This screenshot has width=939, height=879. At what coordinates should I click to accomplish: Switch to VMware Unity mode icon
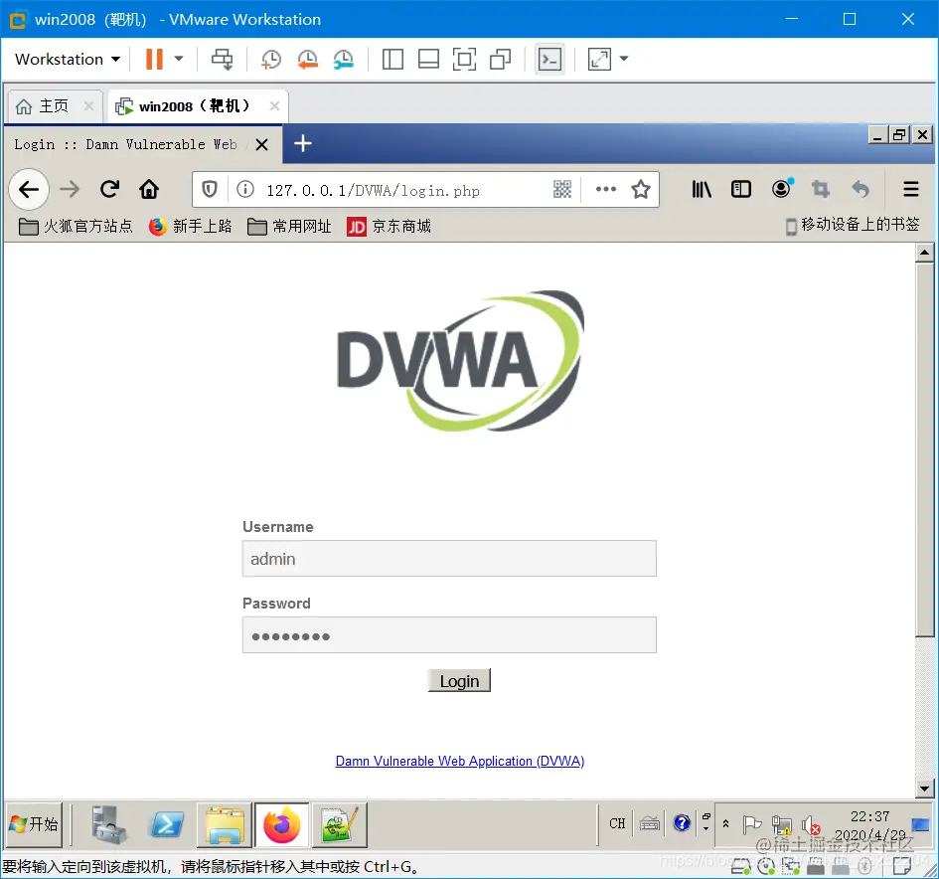coord(501,59)
